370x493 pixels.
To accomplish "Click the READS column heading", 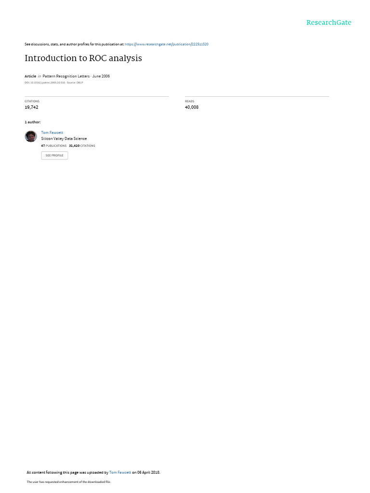I will 189,101.
